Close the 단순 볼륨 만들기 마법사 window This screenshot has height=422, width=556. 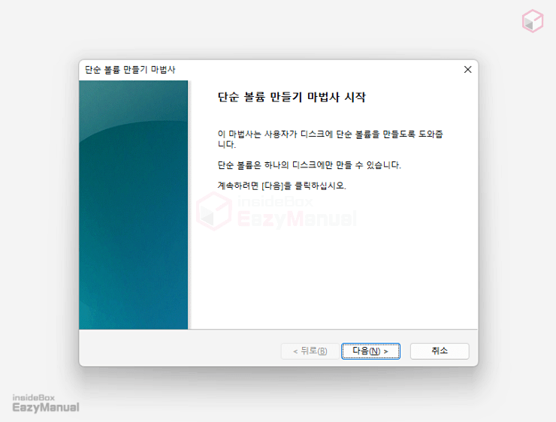pos(467,69)
